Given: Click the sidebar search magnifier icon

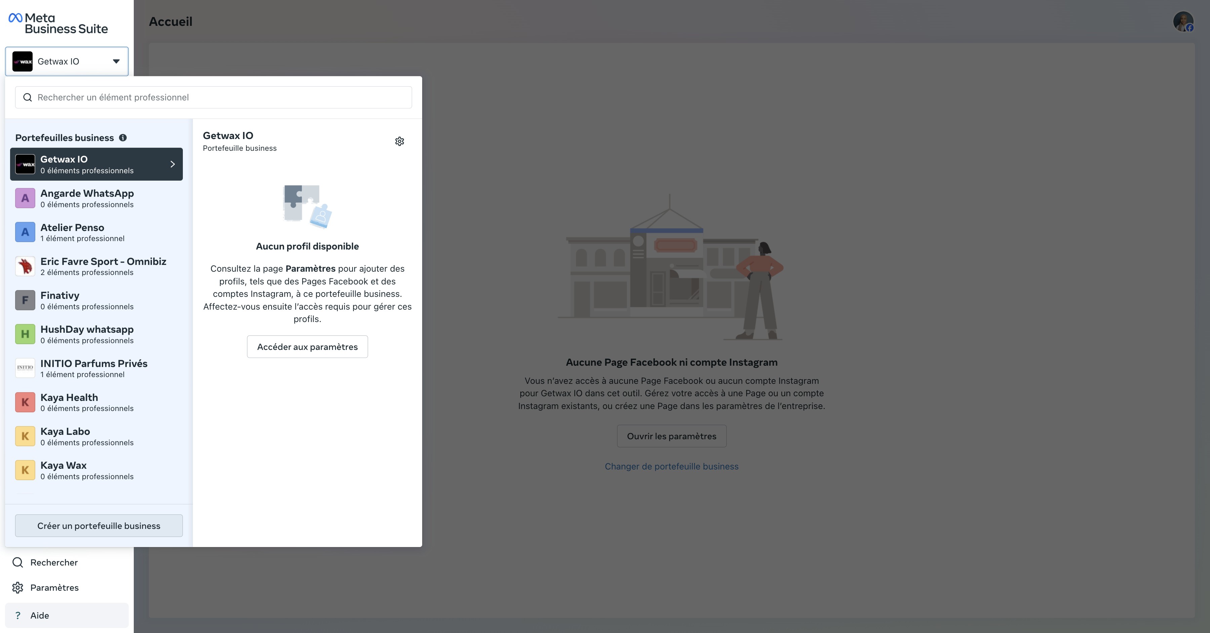Looking at the screenshot, I should [x=18, y=562].
